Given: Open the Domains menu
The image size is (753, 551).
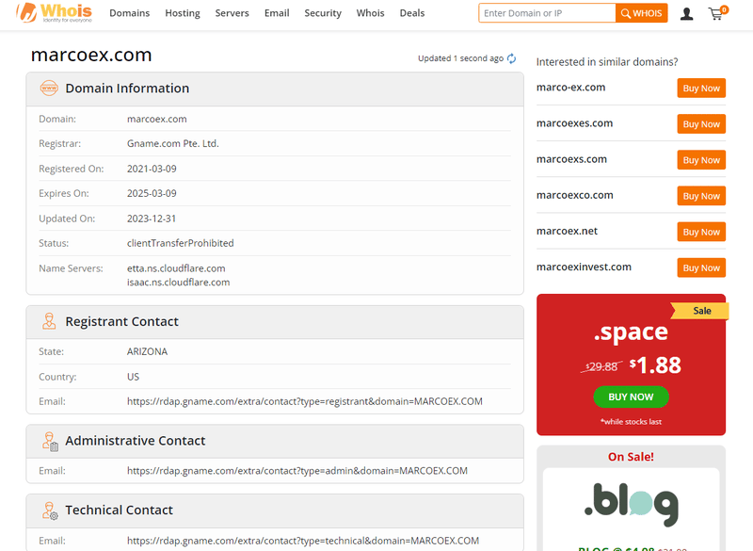Looking at the screenshot, I should (x=130, y=13).
